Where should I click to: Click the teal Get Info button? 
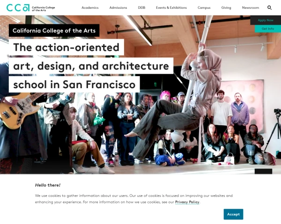click(268, 28)
